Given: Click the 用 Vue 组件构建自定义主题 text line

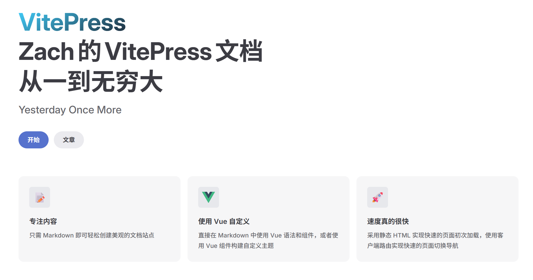Looking at the screenshot, I should [236, 246].
